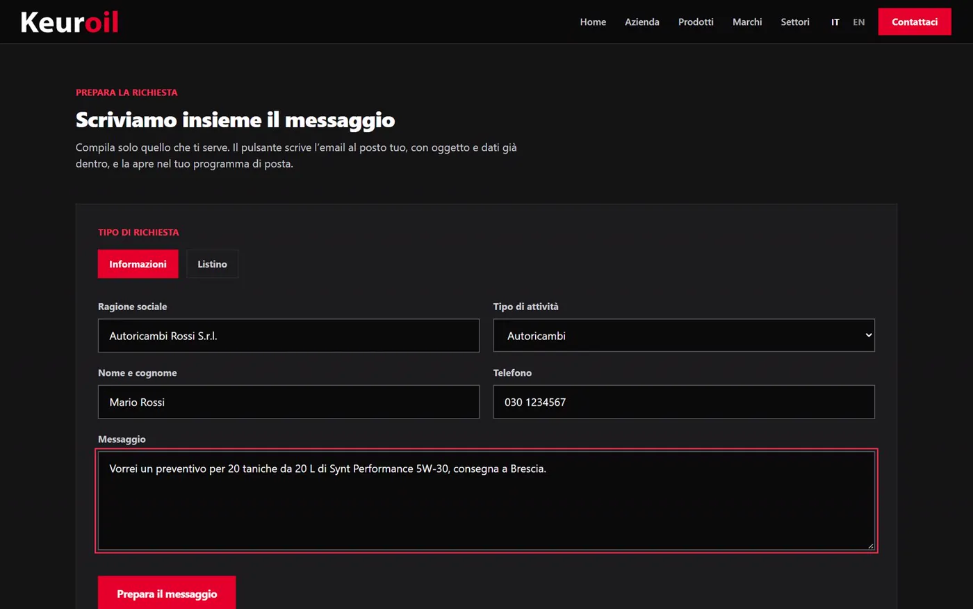Click the Keuroil logo
The height and width of the screenshot is (609, 973).
pos(69,22)
